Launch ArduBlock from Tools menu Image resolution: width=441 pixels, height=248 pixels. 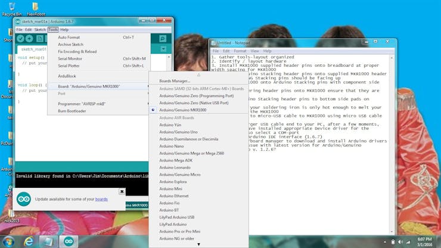pos(99,76)
